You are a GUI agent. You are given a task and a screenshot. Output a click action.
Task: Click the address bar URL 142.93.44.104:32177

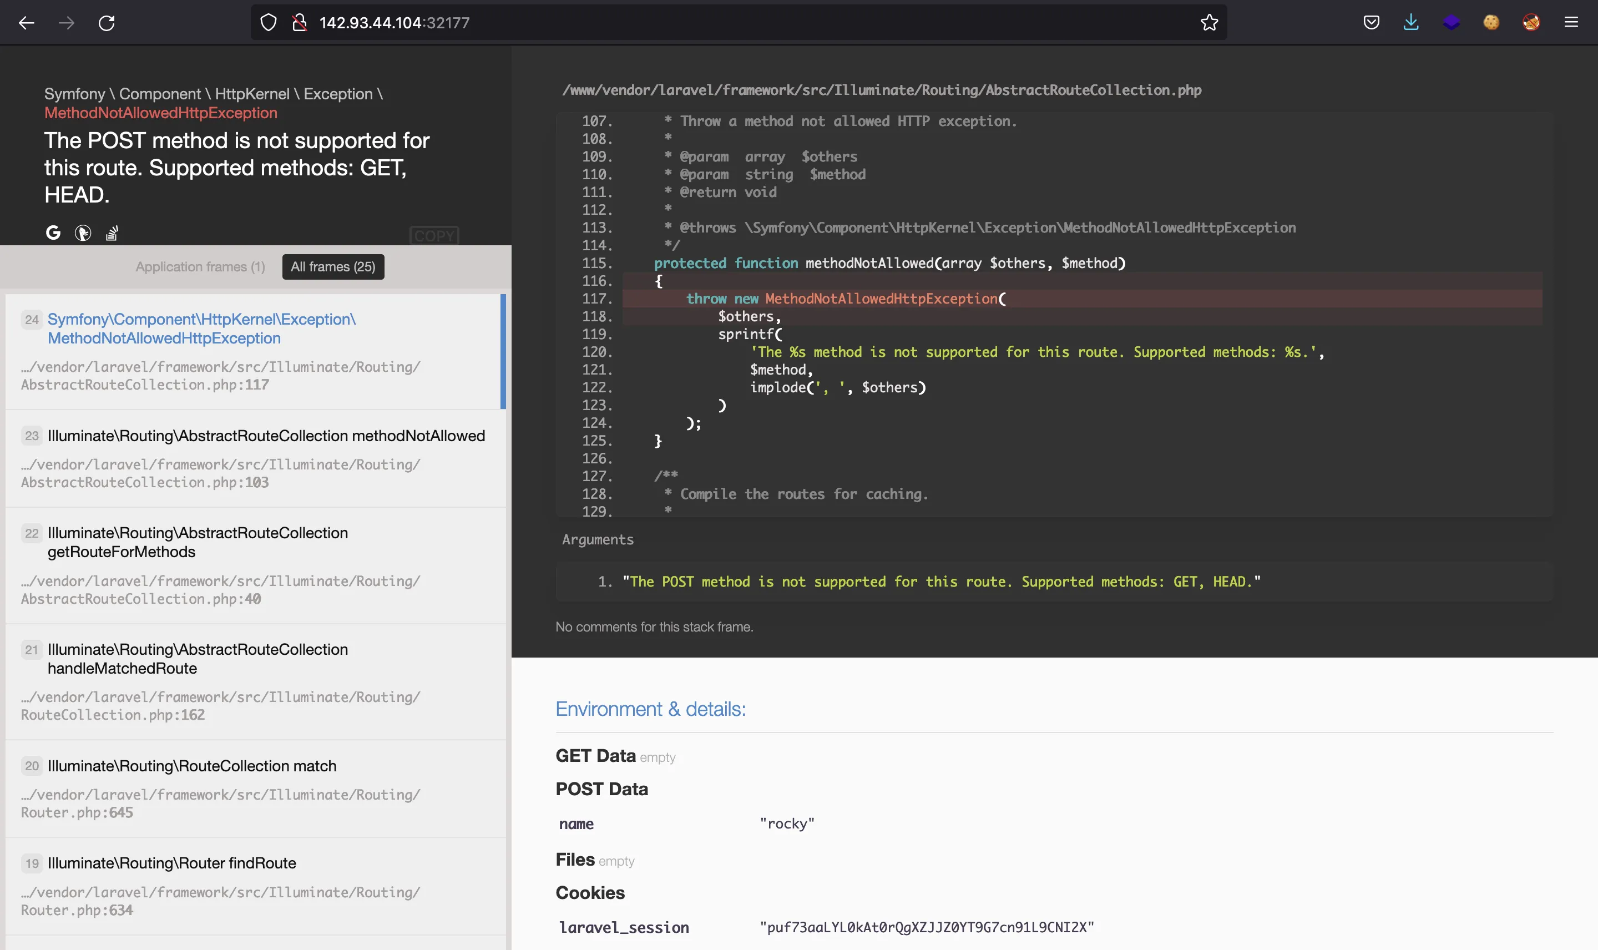point(394,23)
